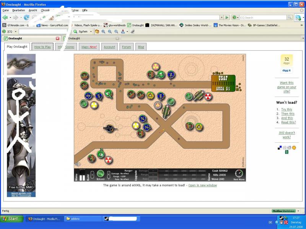Click the search magnifier in the ICQ search box

tap(290, 18)
